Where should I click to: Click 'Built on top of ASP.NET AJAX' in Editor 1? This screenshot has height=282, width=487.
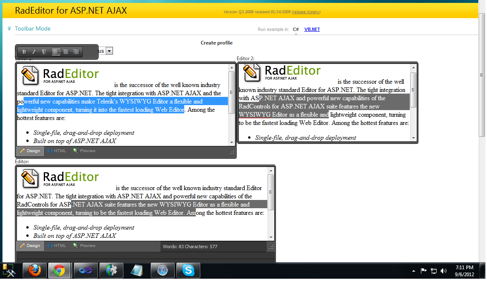click(74, 141)
